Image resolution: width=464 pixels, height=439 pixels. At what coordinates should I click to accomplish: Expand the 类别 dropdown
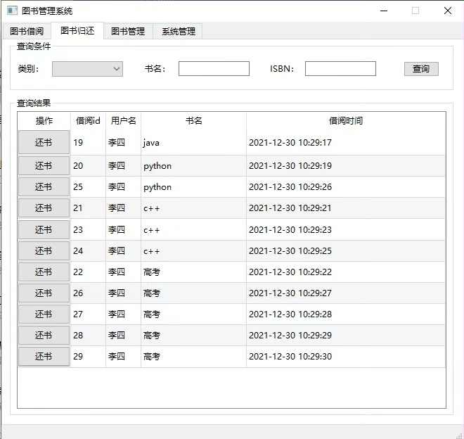click(87, 69)
